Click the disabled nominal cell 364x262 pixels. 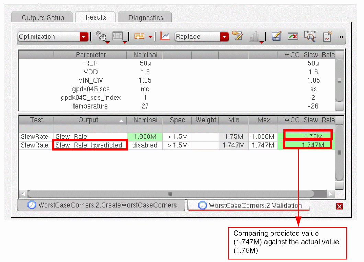[145, 145]
